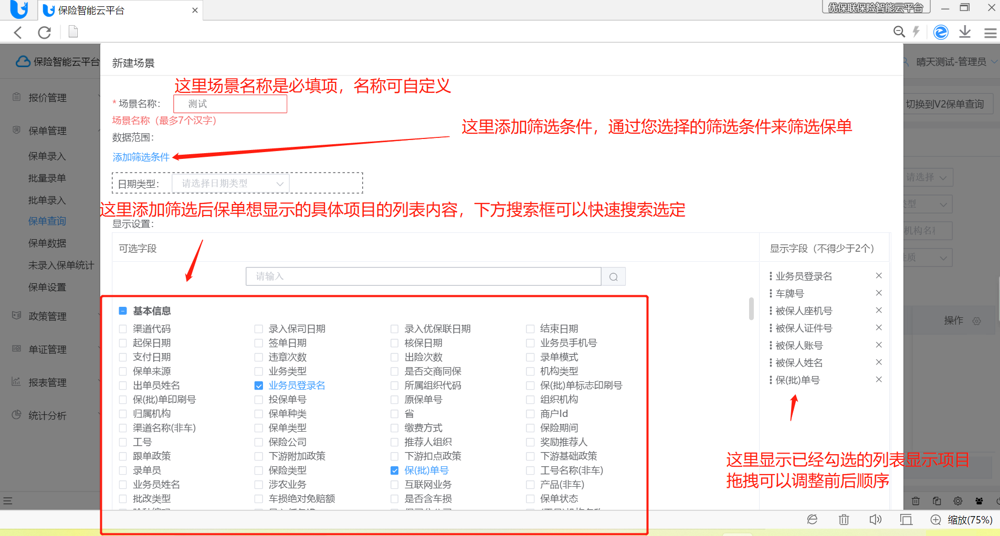This screenshot has width=1000, height=536.
Task: Click the 添加筛选条件 link
Action: tap(141, 157)
